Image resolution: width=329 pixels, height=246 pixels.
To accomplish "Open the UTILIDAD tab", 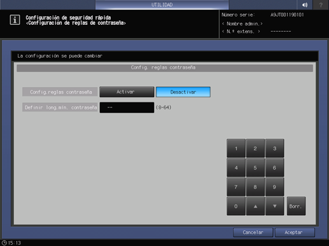I will [162, 4].
